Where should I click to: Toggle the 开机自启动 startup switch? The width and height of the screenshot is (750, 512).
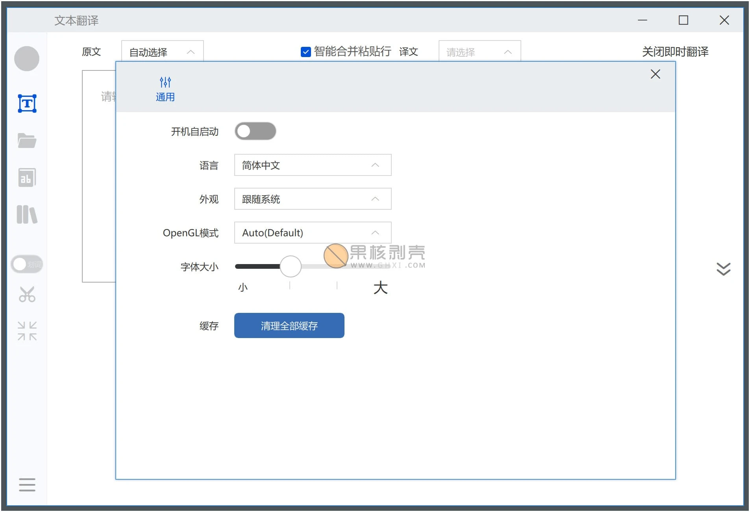(255, 131)
